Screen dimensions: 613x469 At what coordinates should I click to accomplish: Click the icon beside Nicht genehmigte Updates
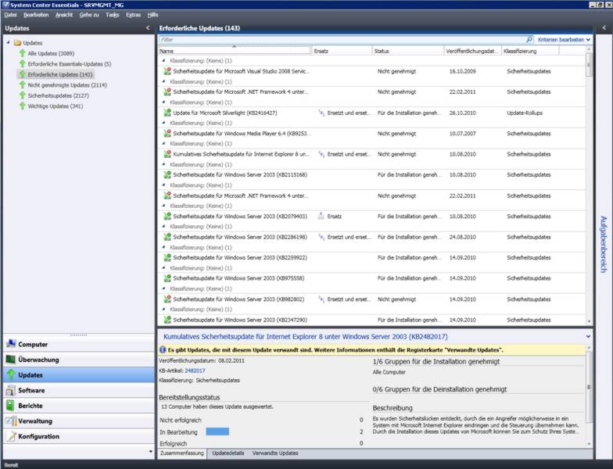(23, 84)
